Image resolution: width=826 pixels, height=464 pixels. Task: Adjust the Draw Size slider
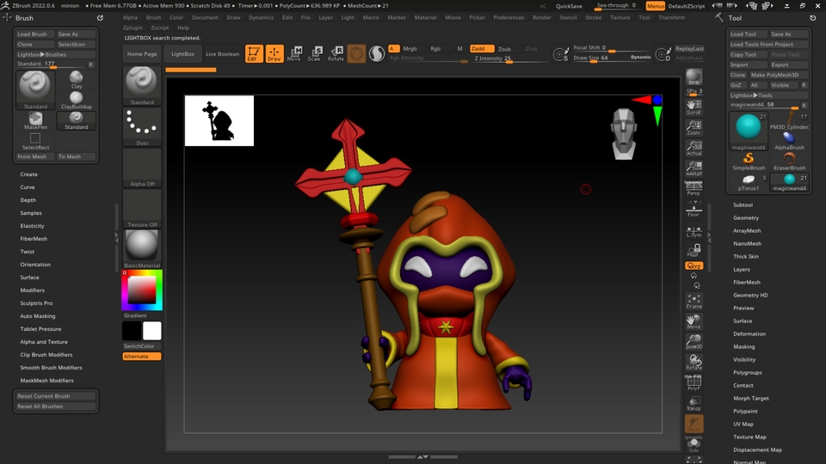tap(611, 58)
